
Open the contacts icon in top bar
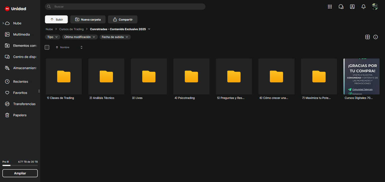352,7
